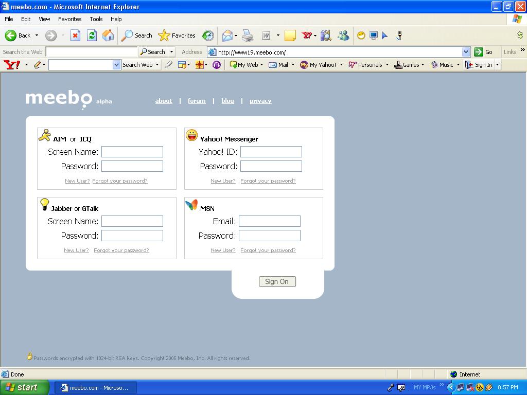Viewport: 527px width, 395px height.
Task: Open History clock icon
Action: (208, 35)
